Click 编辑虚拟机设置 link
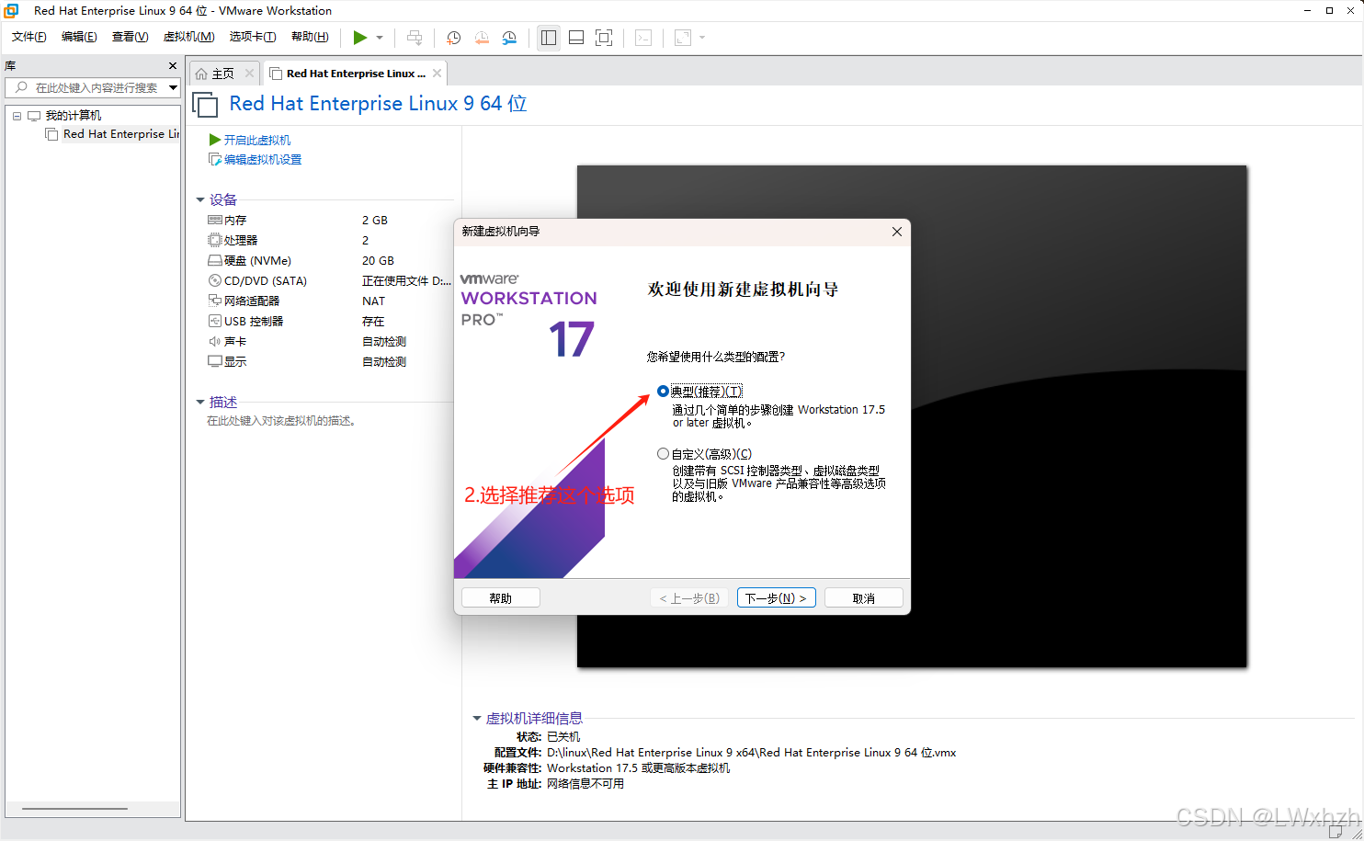This screenshot has width=1364, height=841. 262,160
